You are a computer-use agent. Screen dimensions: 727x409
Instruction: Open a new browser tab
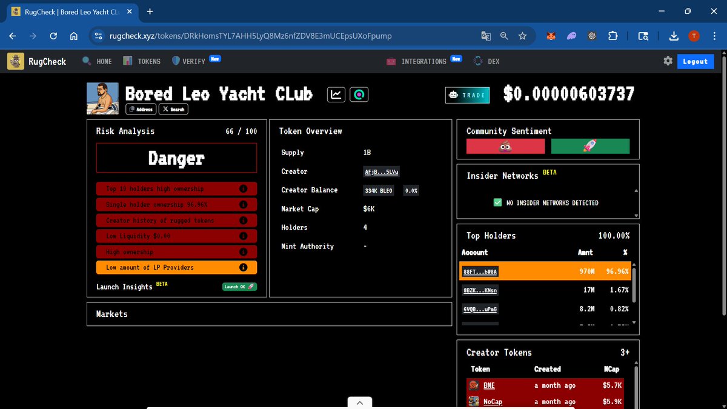pos(150,11)
